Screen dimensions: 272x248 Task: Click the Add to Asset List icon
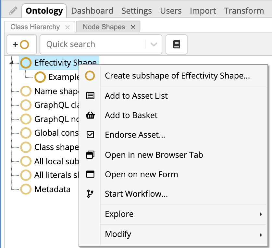pyautogui.click(x=90, y=96)
